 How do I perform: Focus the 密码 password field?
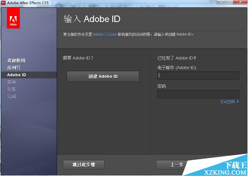point(198,94)
